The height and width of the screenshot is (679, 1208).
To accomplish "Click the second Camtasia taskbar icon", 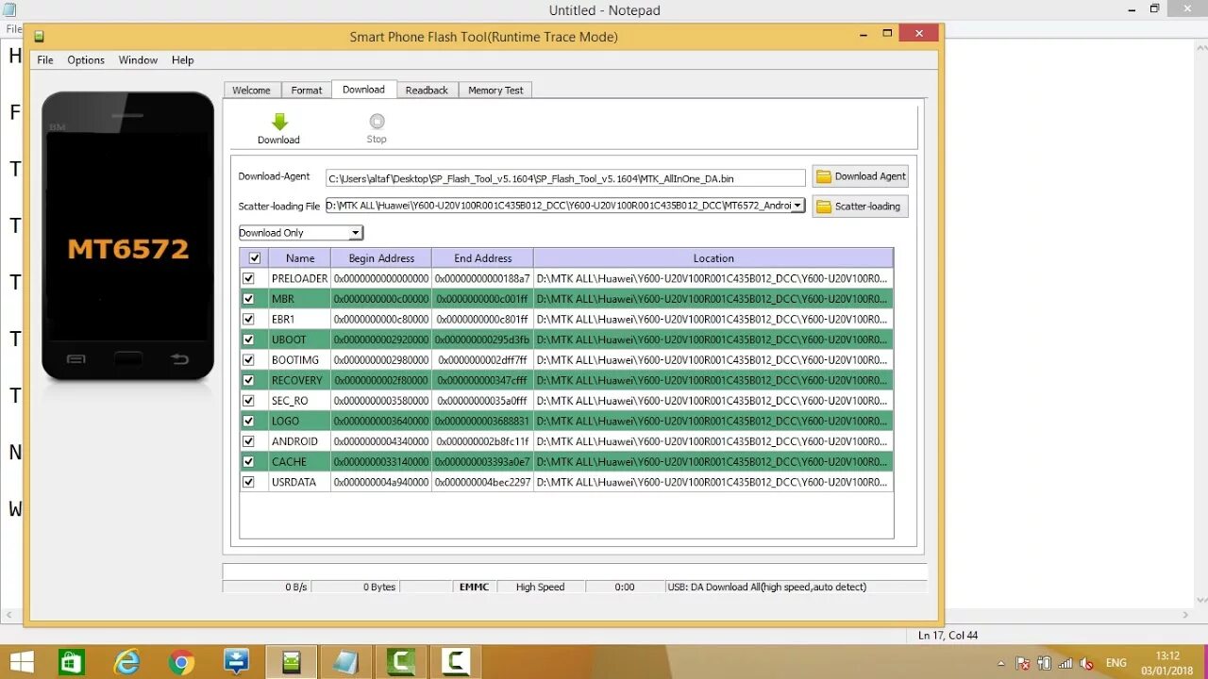I will (456, 662).
